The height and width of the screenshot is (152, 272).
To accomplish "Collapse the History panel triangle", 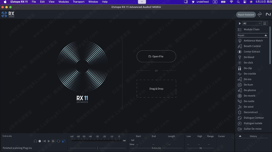I will click(240, 136).
